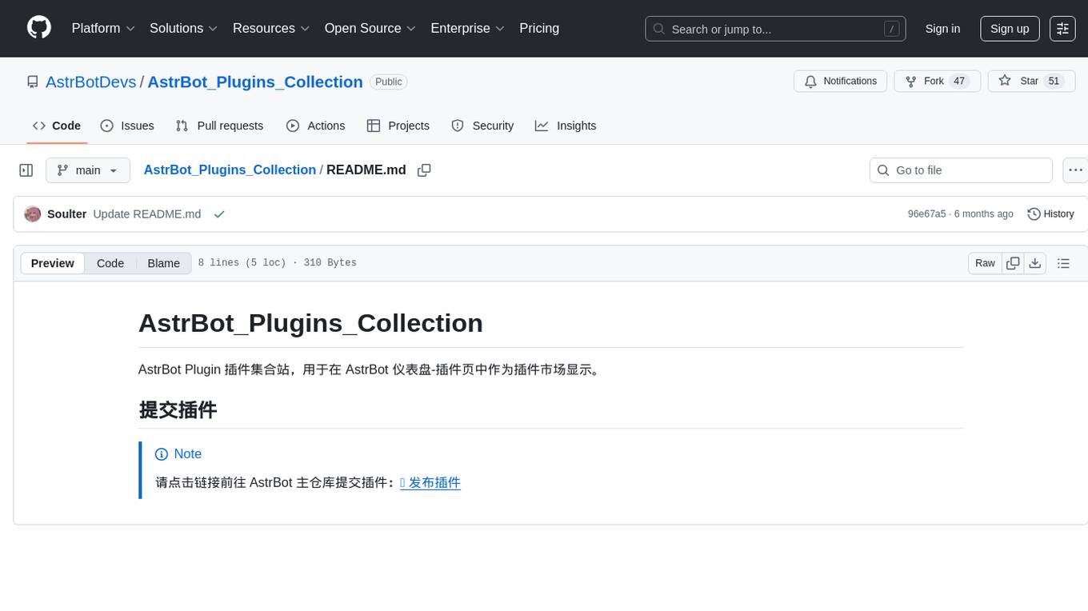Viewport: 1088px width, 611px height.
Task: View the commit status check mark
Action: coord(219,214)
